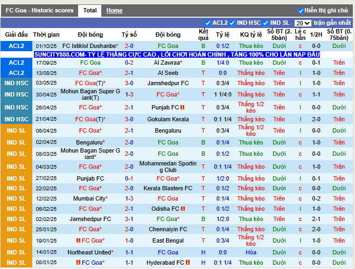355x269 pixels.
Task: Open the recent matches count dropdown
Action: [x=302, y=23]
